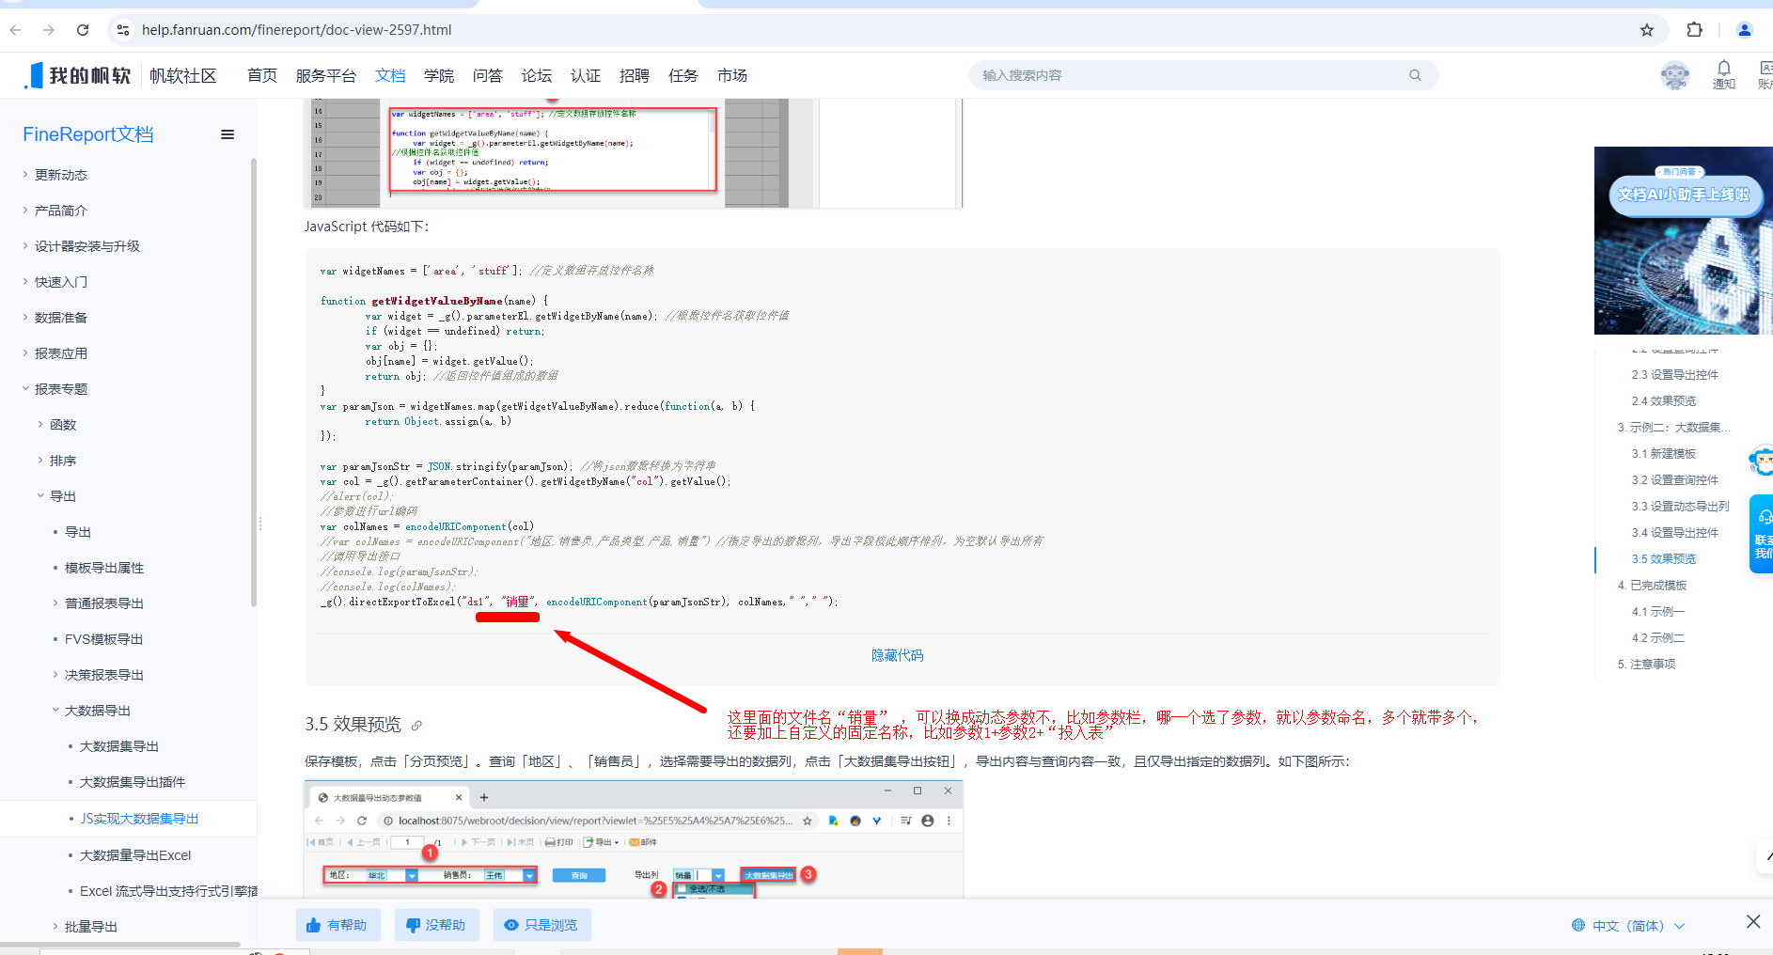
Task: Open the browser profile avatar
Action: [1745, 30]
